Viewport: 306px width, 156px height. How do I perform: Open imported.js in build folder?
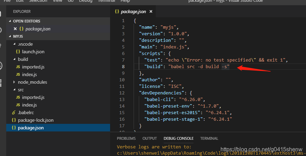click(33, 67)
